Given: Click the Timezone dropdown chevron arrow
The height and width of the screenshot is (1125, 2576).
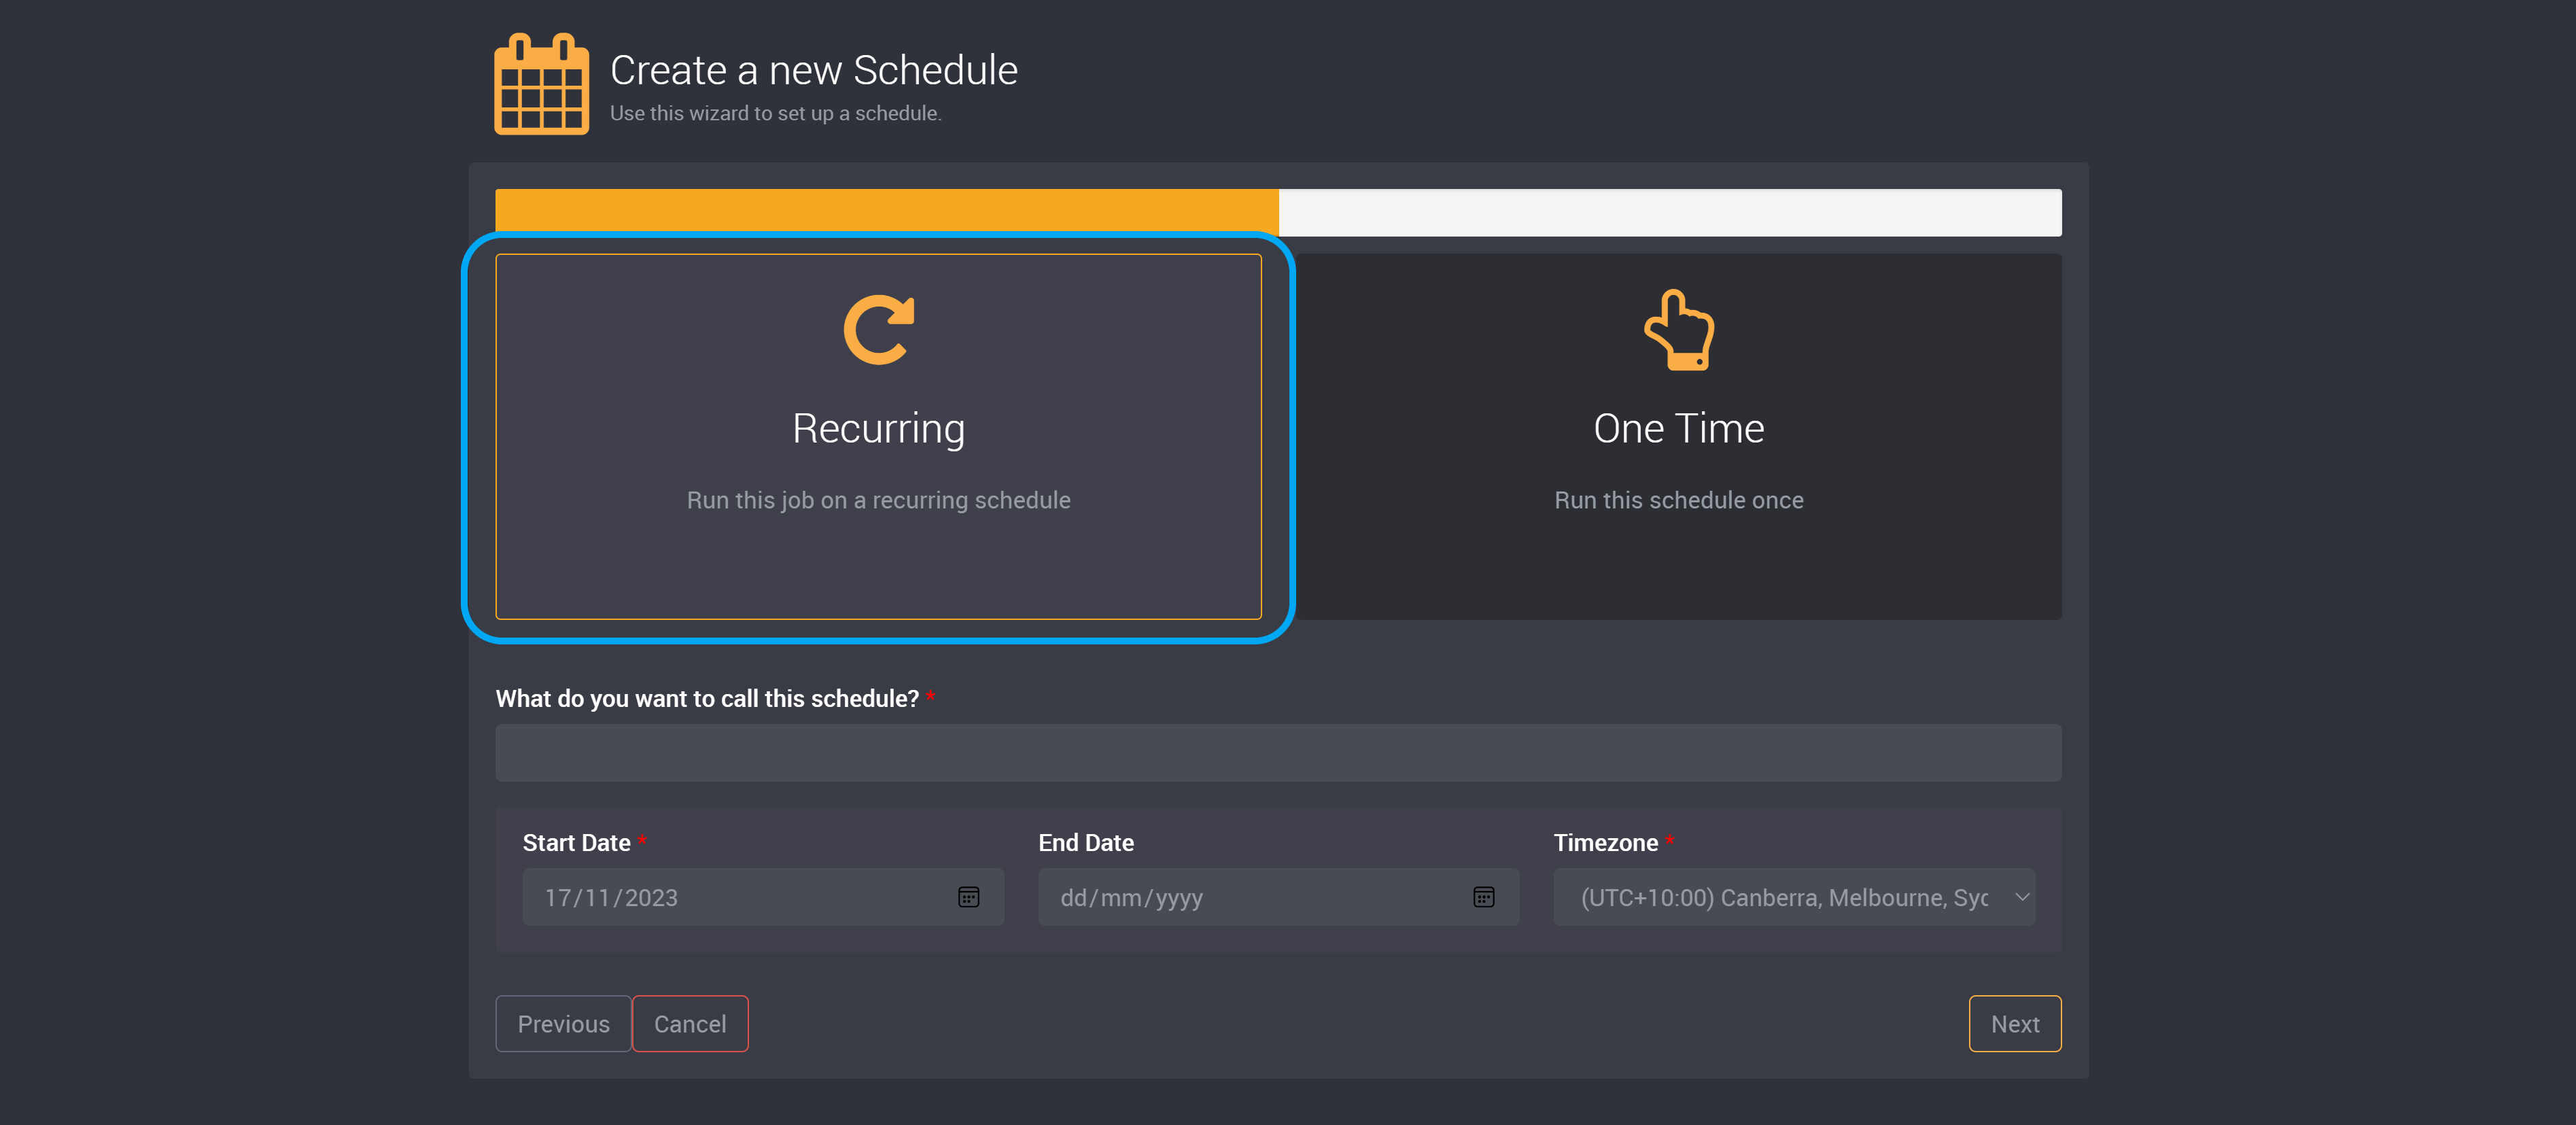Looking at the screenshot, I should pos(2022,897).
